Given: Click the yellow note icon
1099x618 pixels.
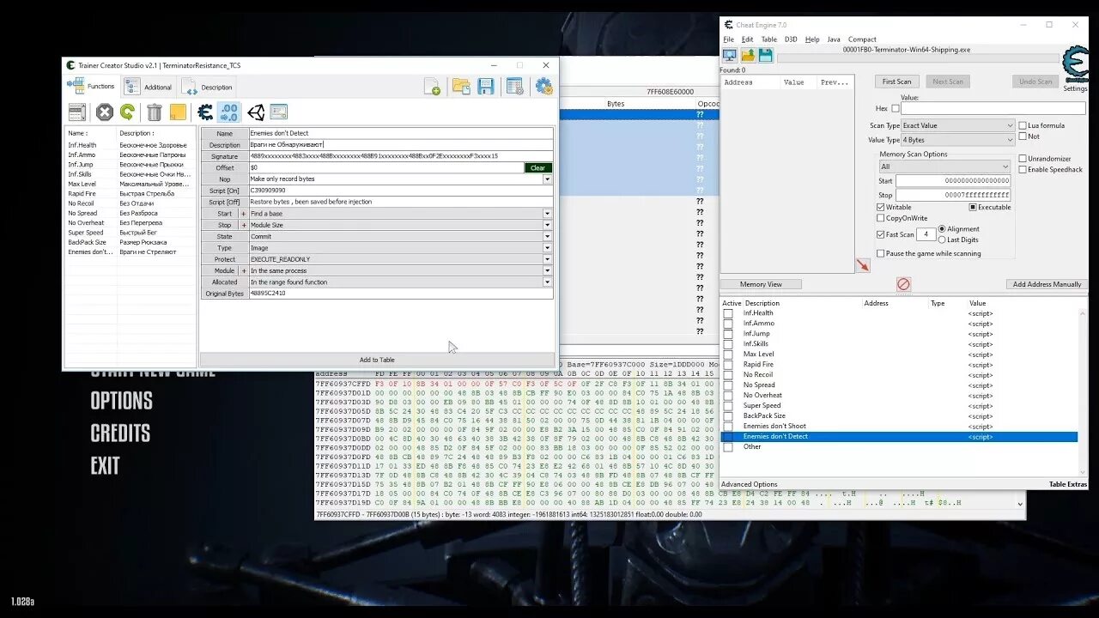Looking at the screenshot, I should coord(178,112).
